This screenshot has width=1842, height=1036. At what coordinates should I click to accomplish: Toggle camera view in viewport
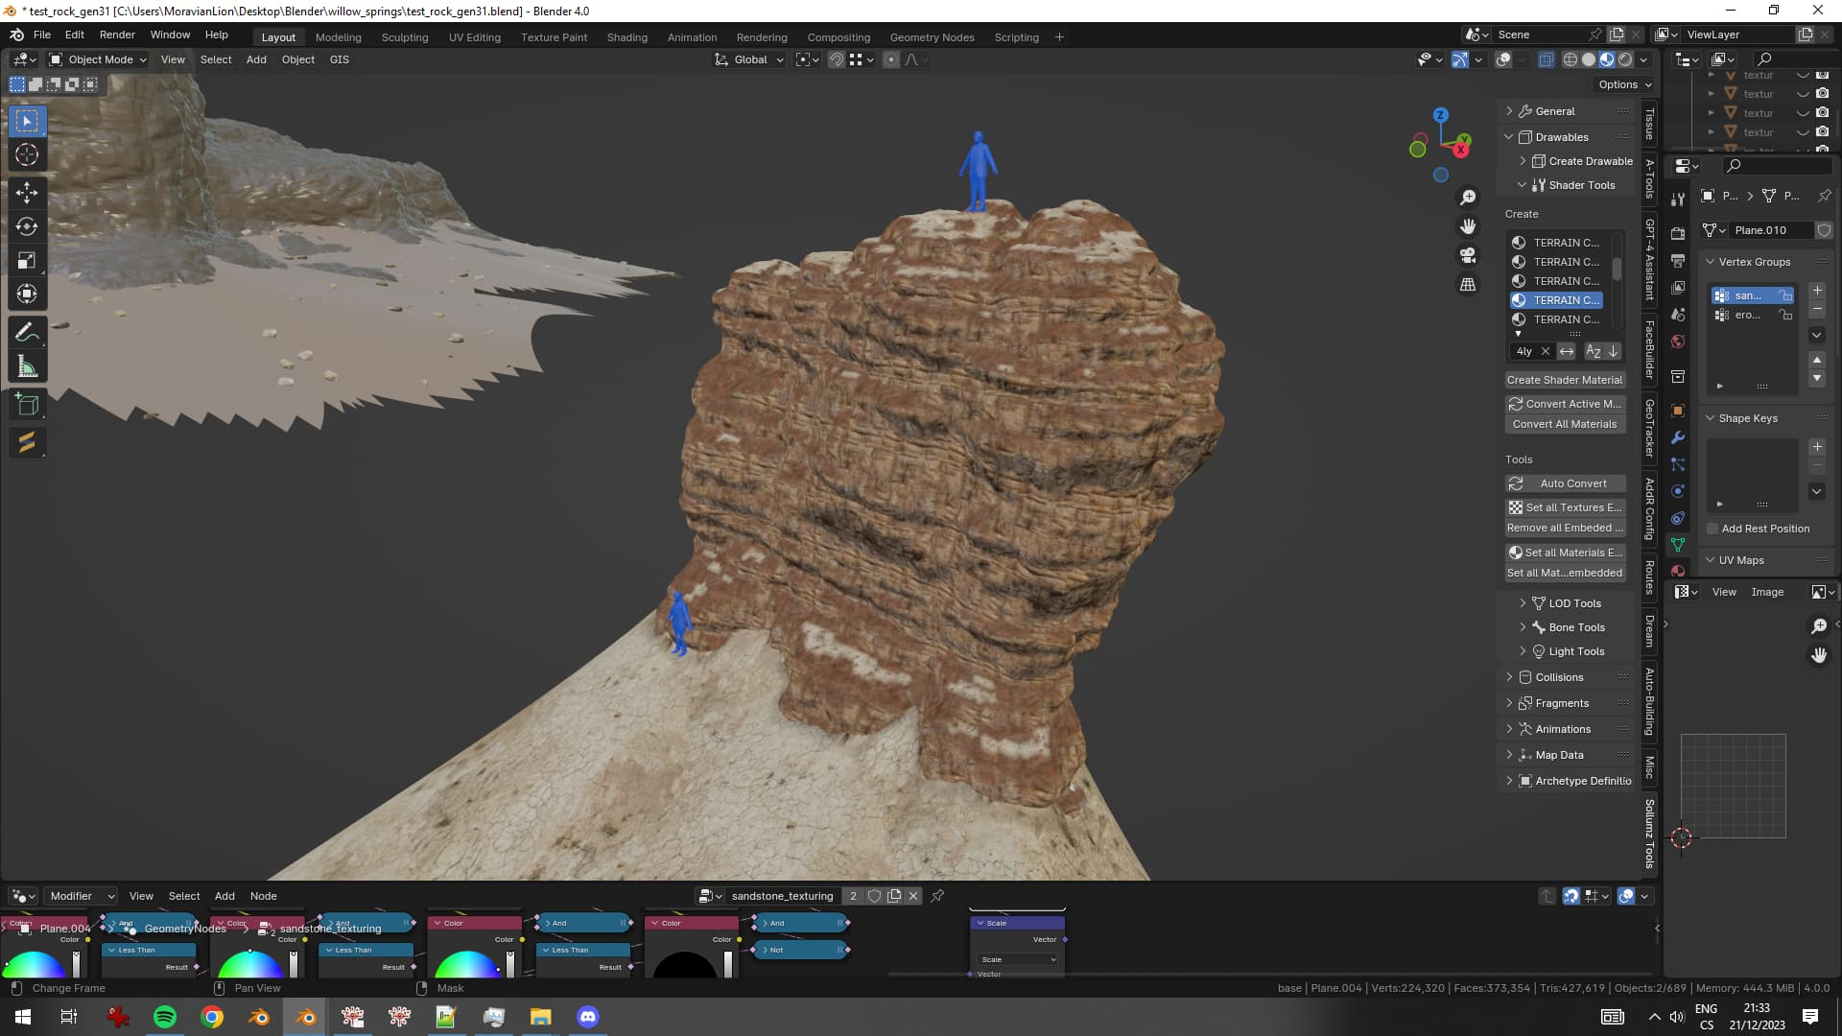coord(1468,255)
